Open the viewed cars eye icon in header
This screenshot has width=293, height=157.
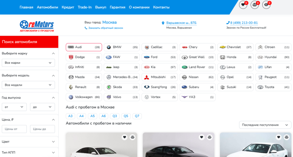pyautogui.click(x=266, y=5)
